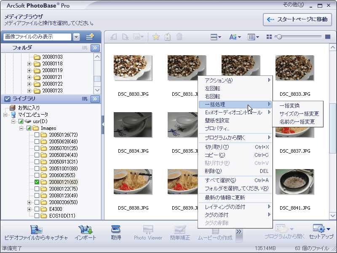Choose batch rename (名前の一括変更) item
Viewport: 337px width, 253px height.
[x=298, y=122]
